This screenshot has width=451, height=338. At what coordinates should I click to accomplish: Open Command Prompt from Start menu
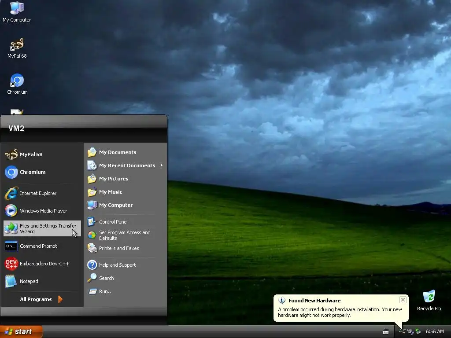42,246
